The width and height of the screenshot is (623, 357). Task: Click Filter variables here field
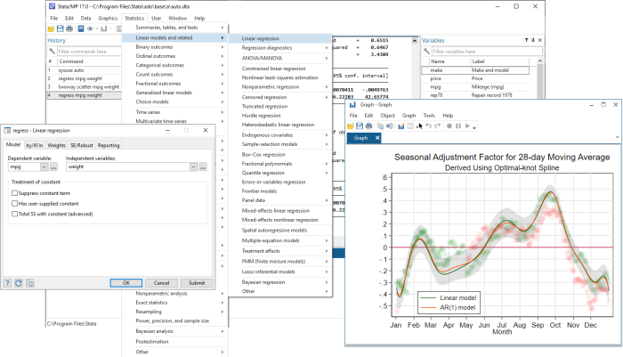(487, 52)
